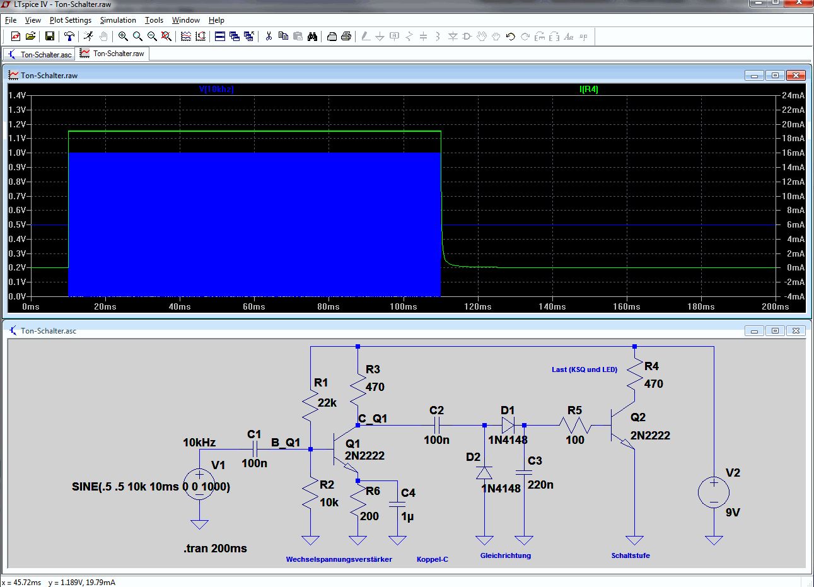Click the Zoom Full Extents icon

pyautogui.click(x=166, y=37)
